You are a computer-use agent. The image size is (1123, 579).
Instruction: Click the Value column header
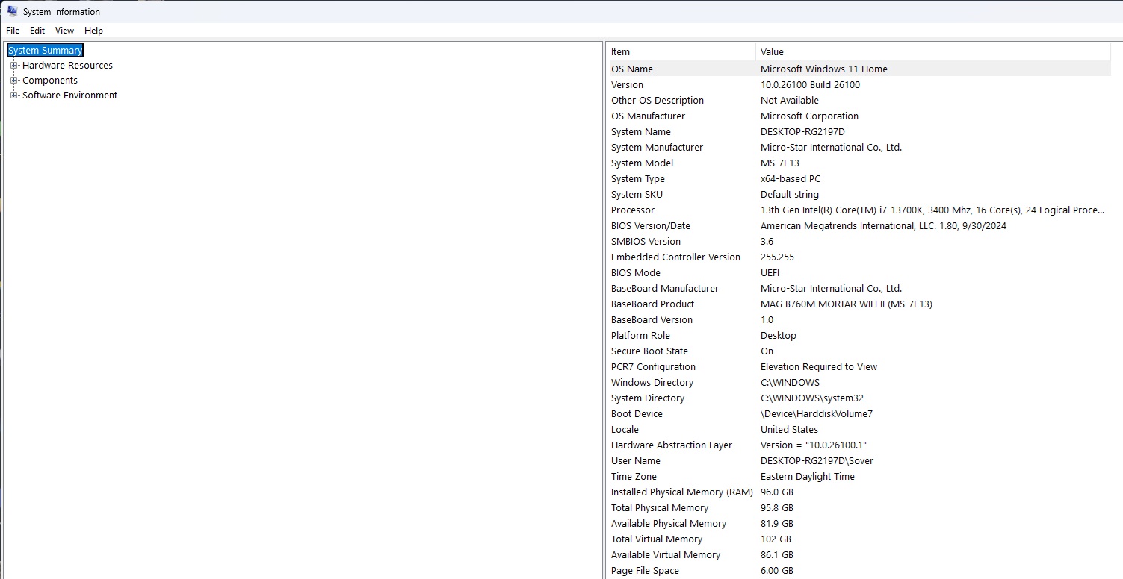point(933,51)
